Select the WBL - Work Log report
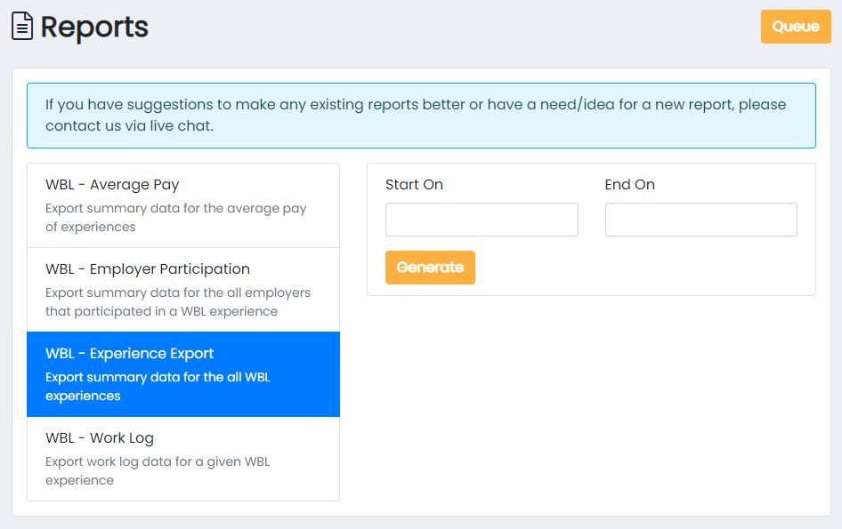 100,438
